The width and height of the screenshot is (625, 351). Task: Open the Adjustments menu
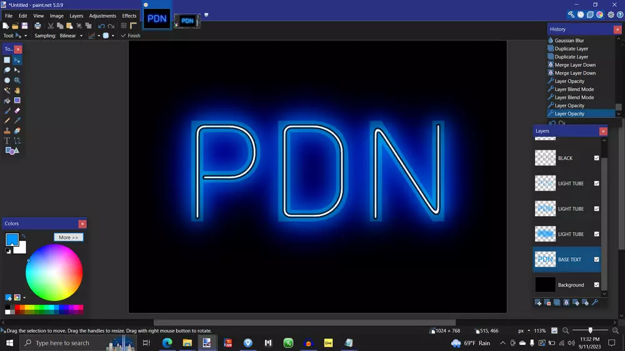(x=102, y=16)
